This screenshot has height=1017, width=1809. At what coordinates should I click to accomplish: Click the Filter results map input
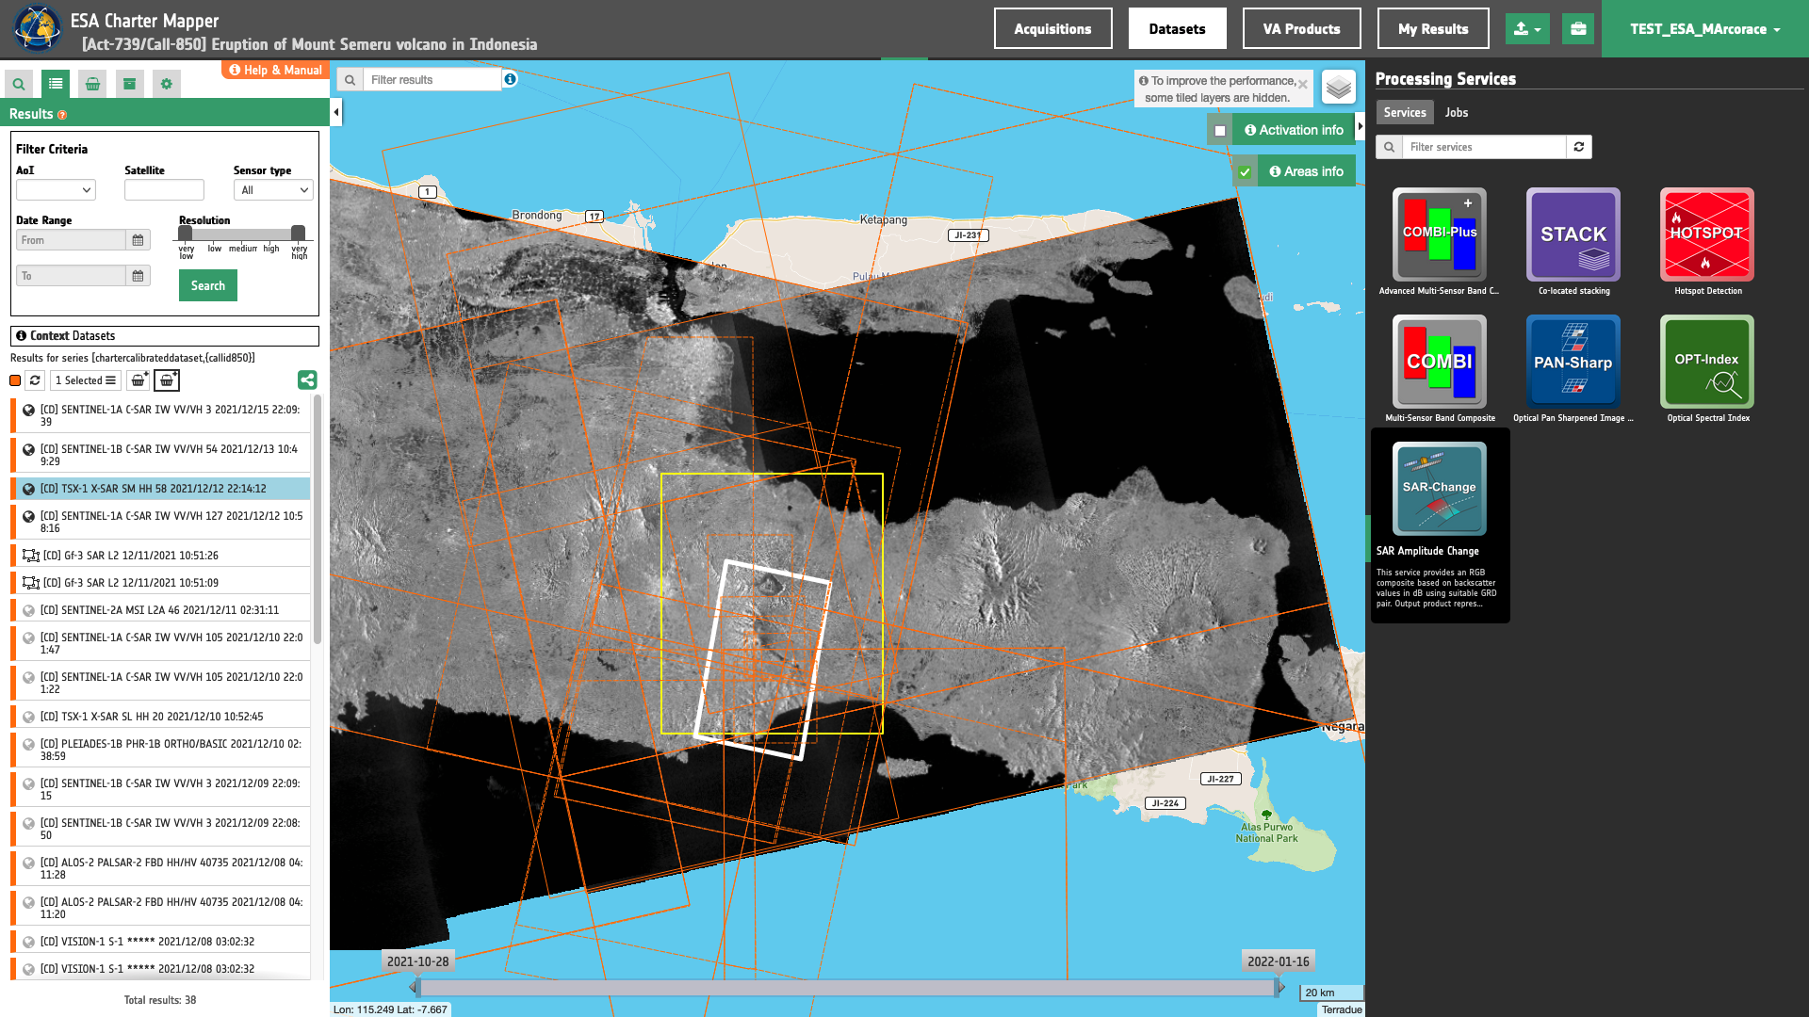(x=432, y=80)
